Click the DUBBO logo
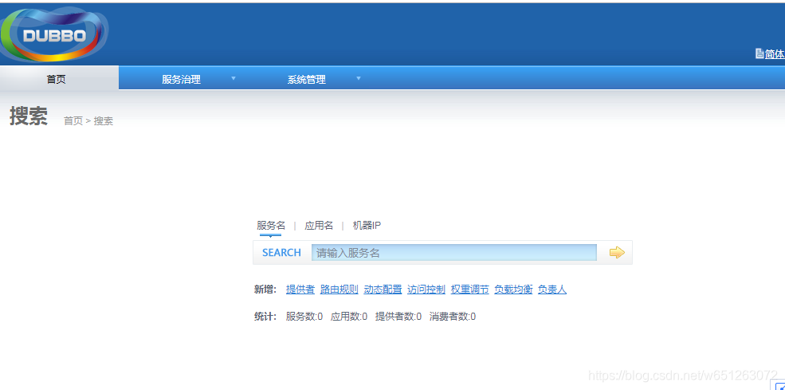 point(54,34)
